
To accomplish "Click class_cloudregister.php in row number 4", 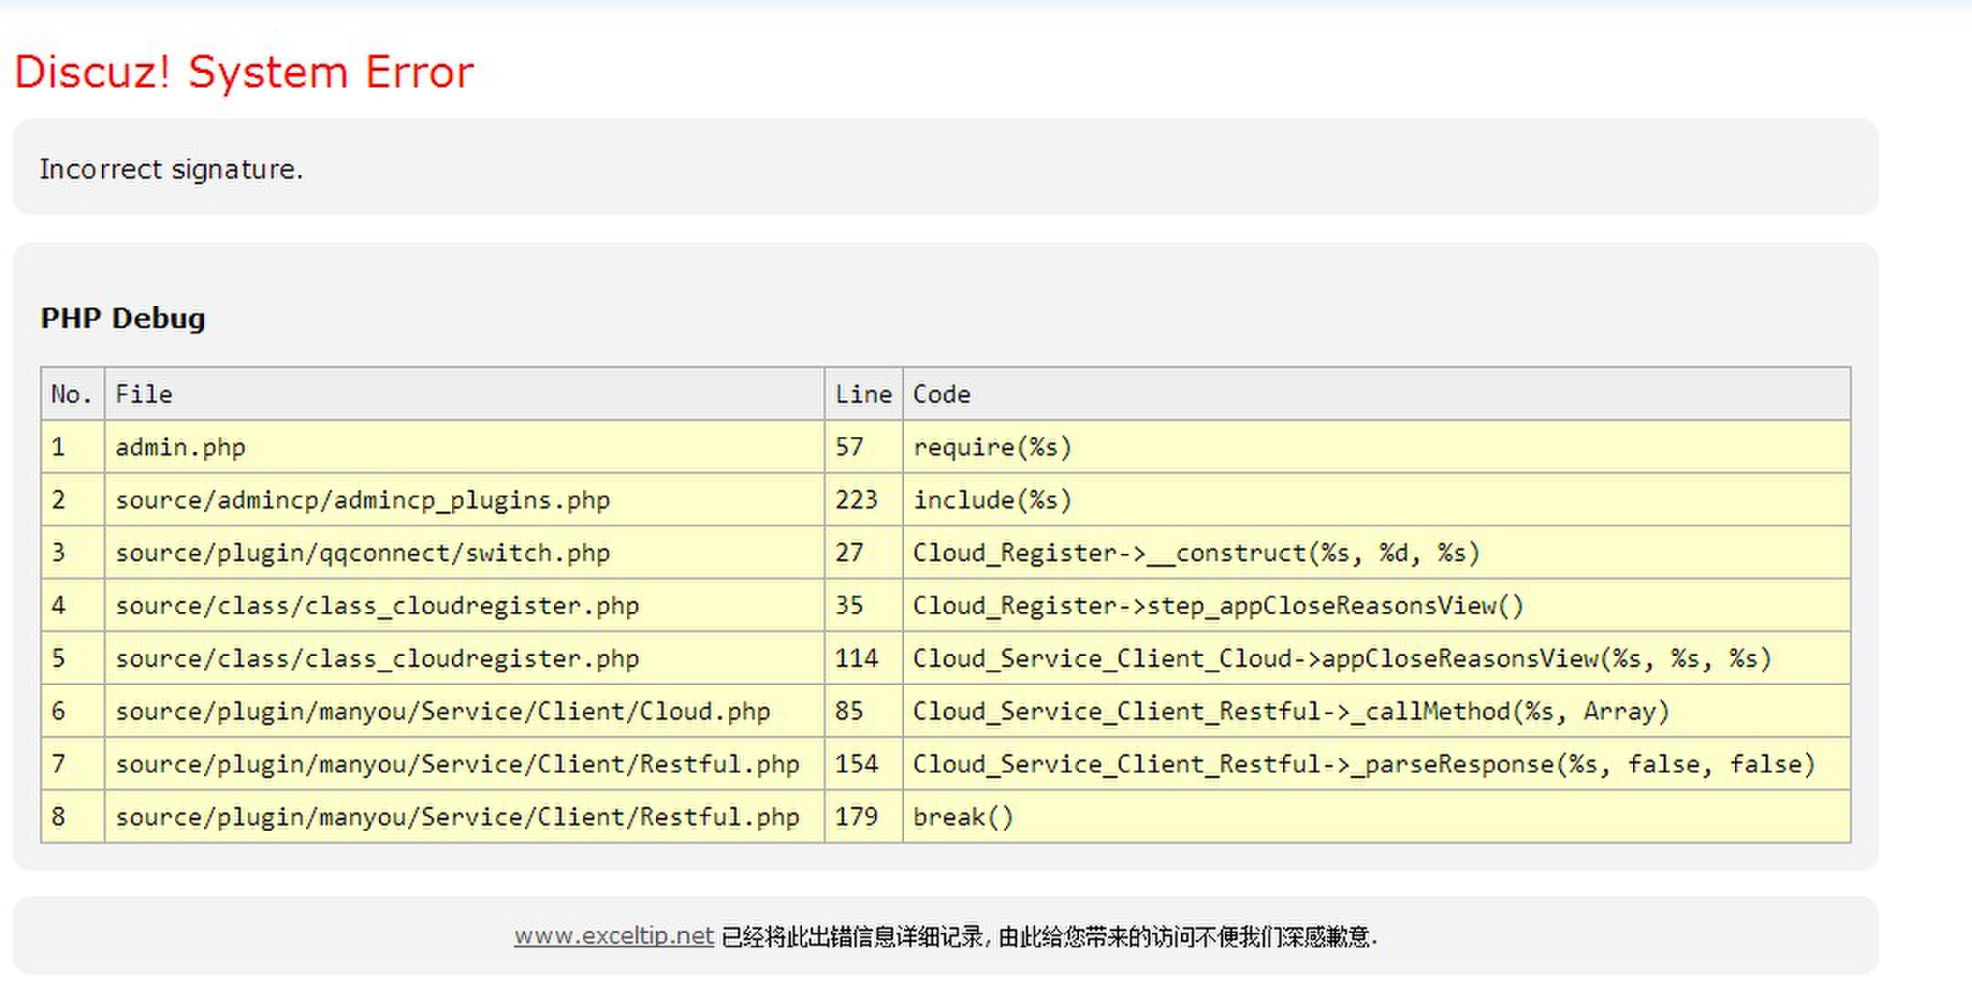I will point(465,605).
